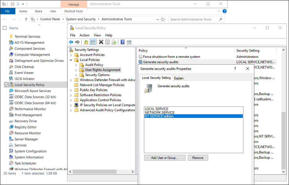Image resolution: width=289 pixels, height=185 pixels.
Task: Click the tree pane horizontal scrollbar thumb
Action: (x=95, y=172)
